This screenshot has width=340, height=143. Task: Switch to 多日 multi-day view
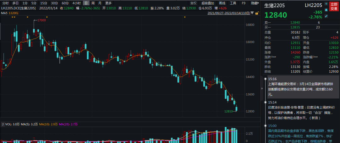pos(15,3)
